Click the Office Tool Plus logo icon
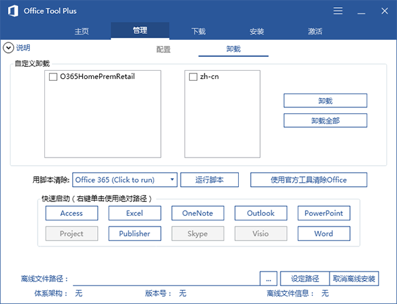The image size is (397, 304). coord(13,11)
